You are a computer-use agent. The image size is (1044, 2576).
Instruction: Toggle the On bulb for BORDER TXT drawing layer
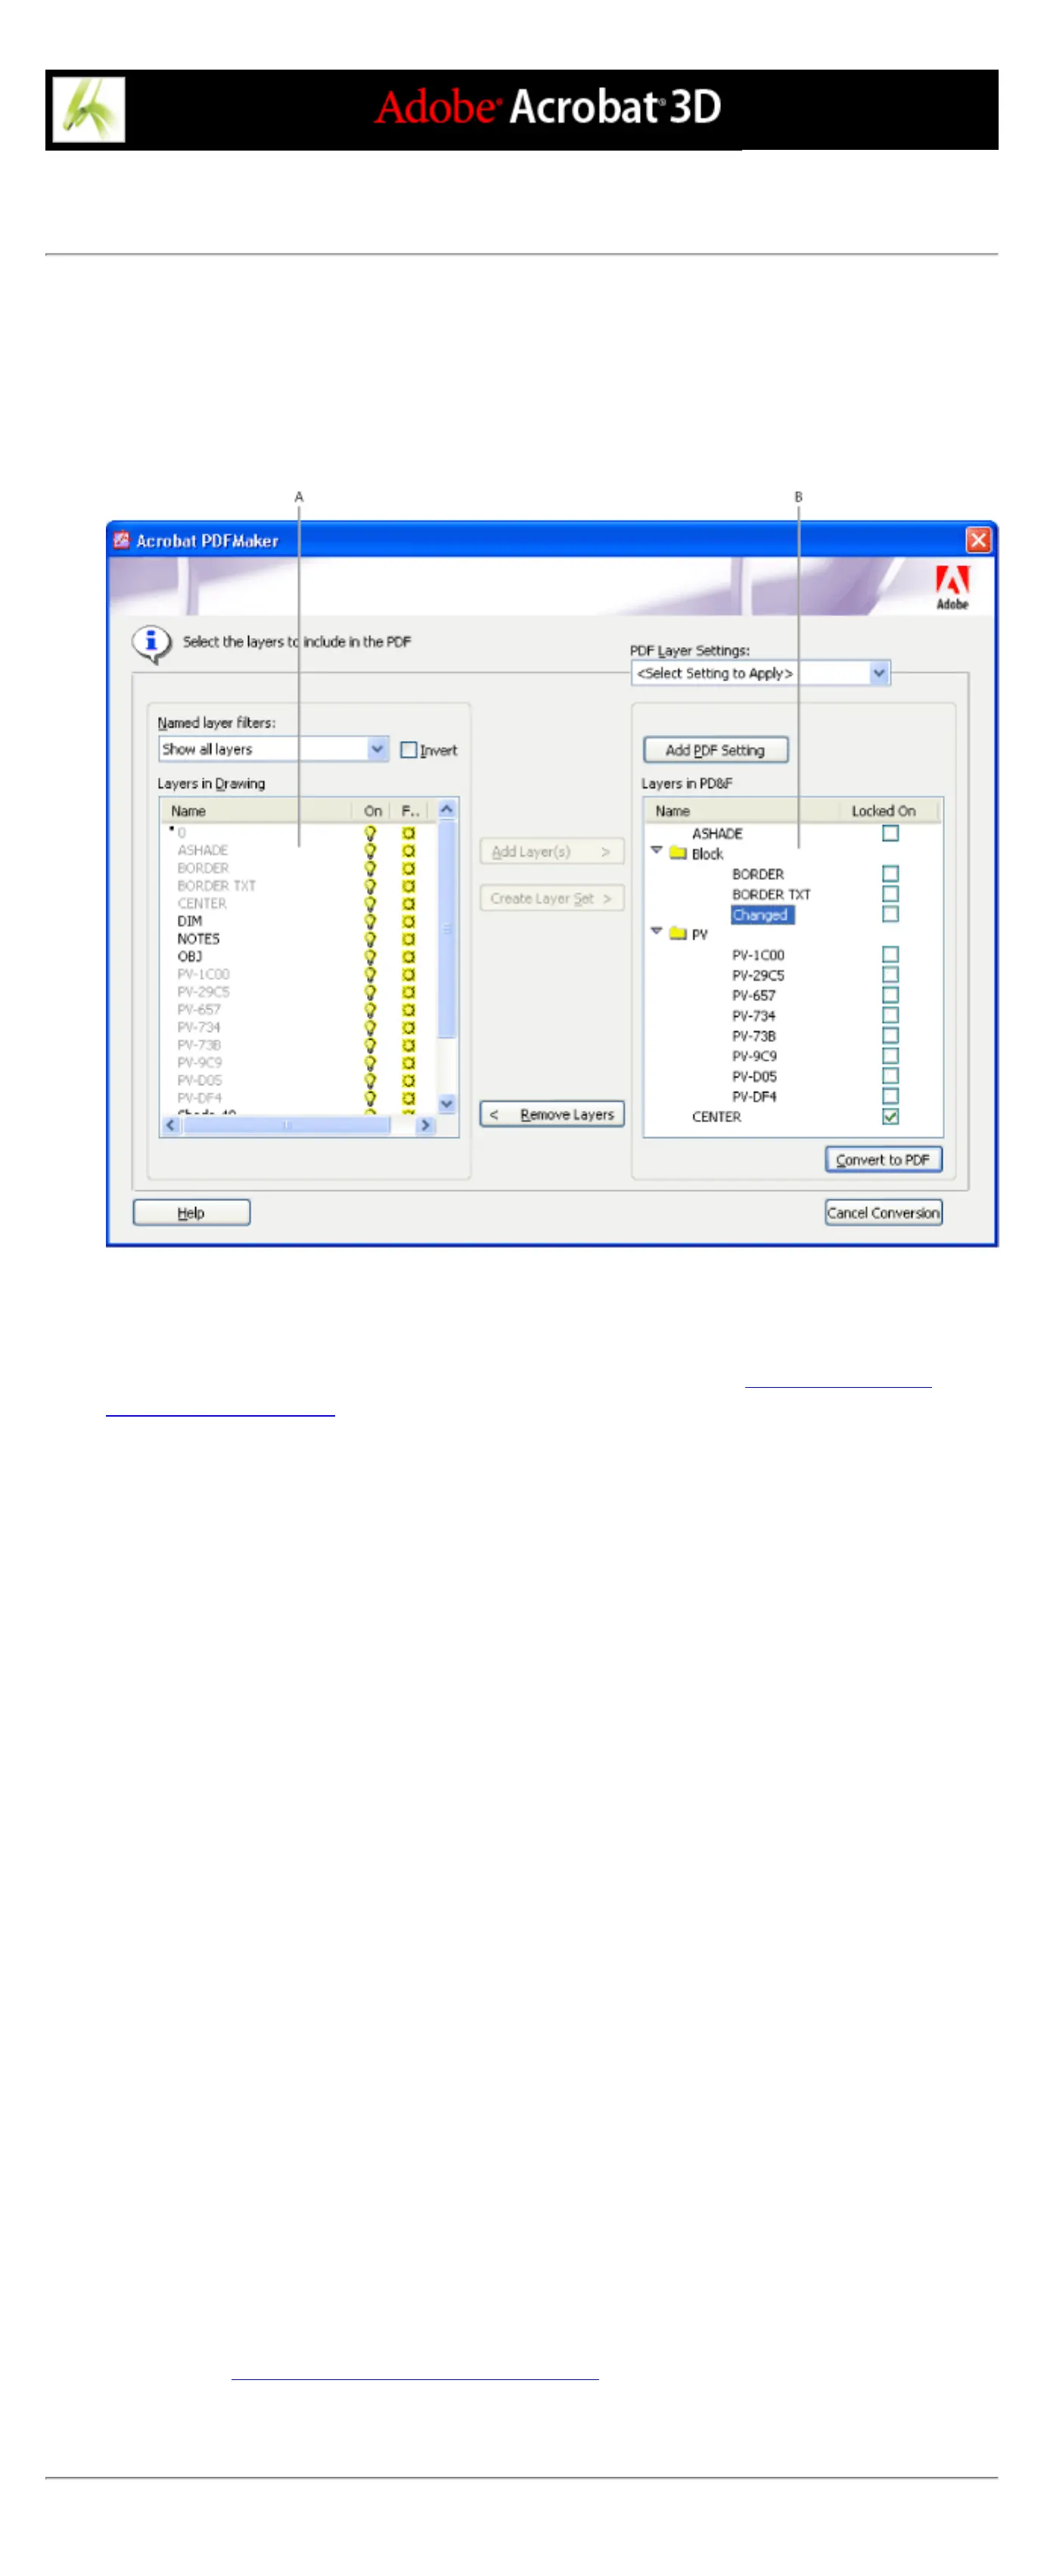370,886
